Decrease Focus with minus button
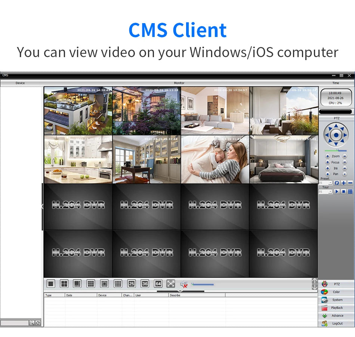 345,162
